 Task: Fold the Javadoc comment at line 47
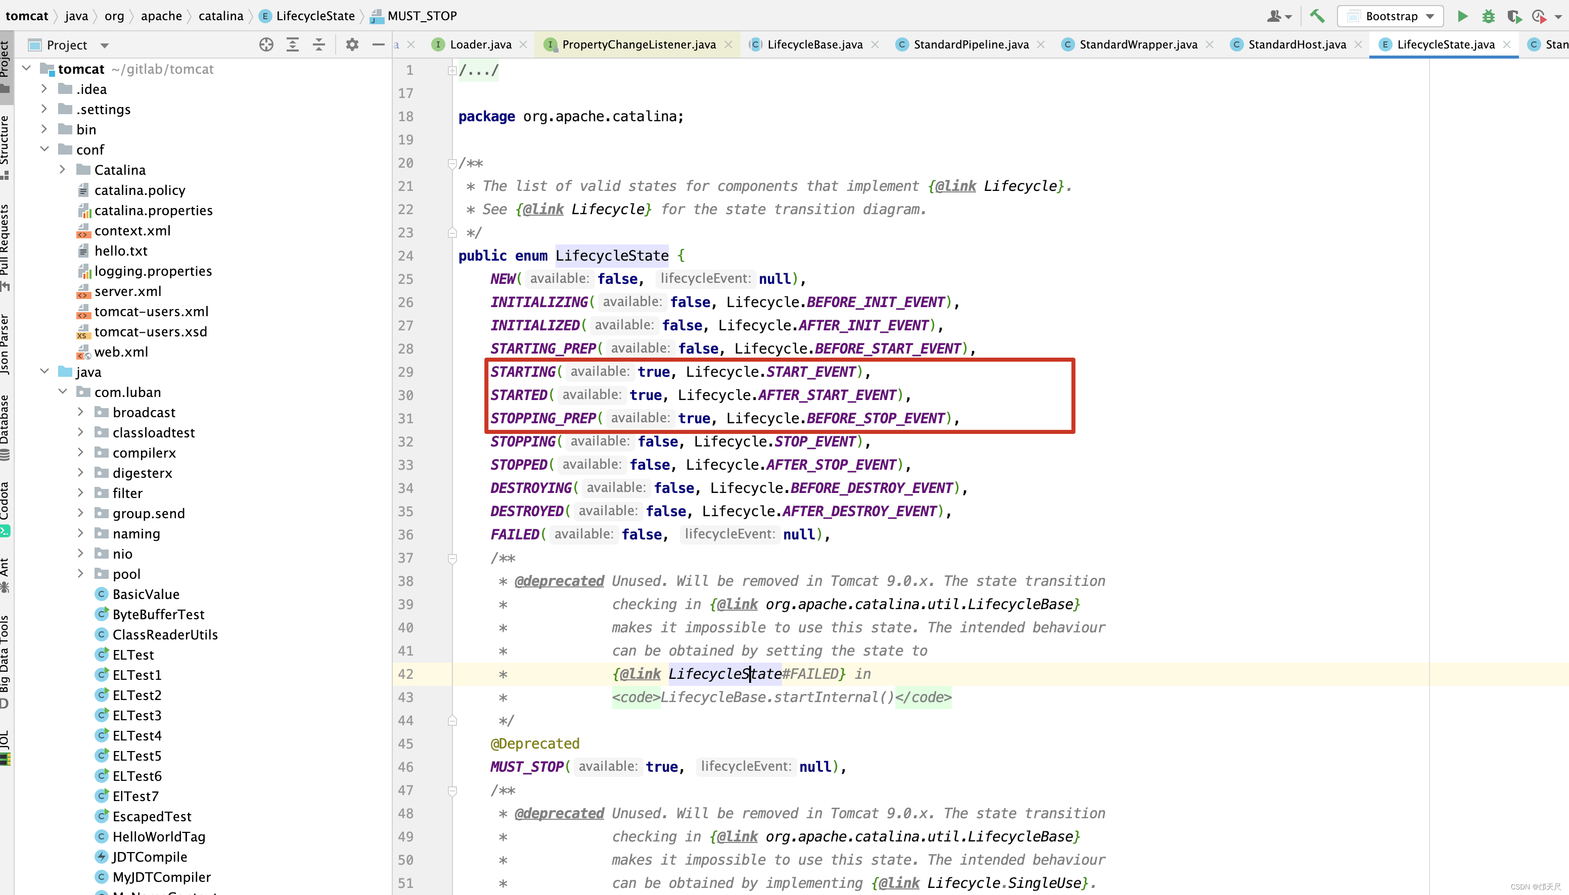[452, 790]
